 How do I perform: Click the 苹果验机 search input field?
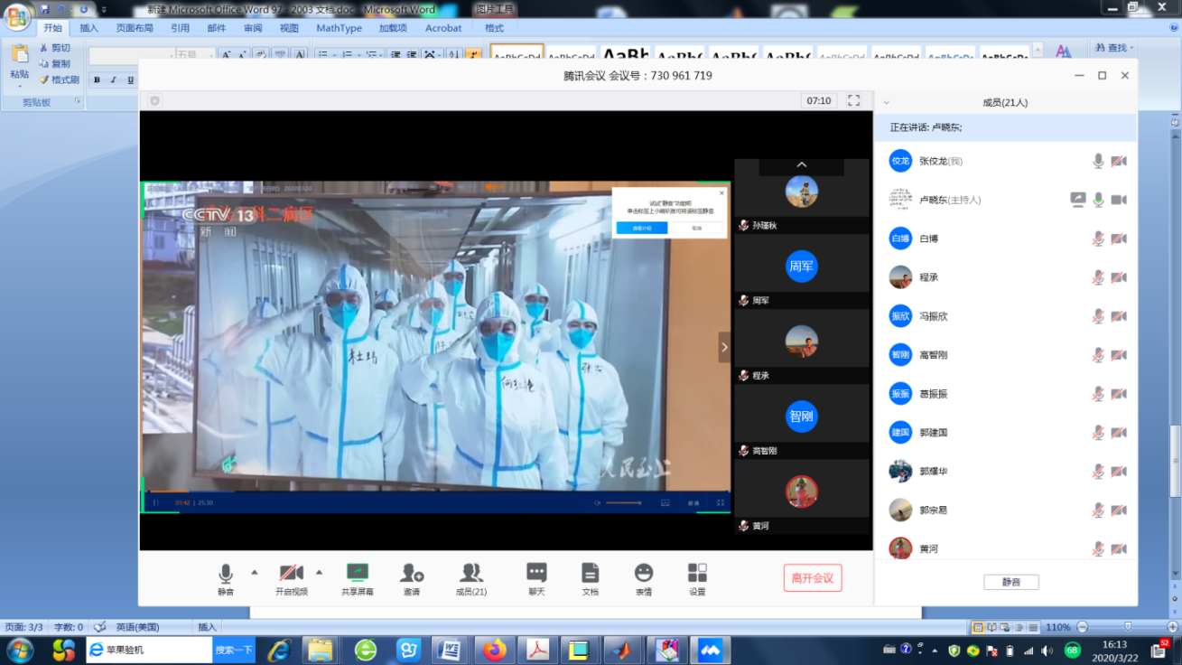(x=149, y=650)
